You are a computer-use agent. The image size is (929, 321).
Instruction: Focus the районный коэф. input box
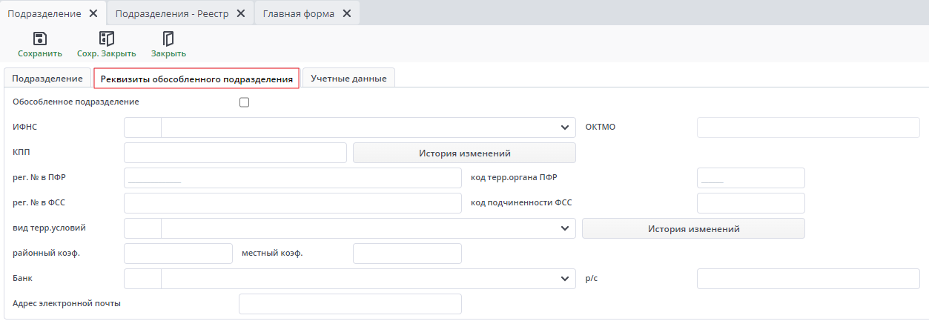(178, 254)
